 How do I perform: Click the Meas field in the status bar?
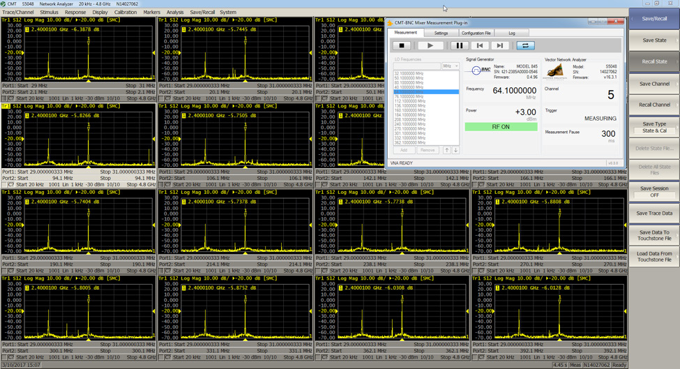click(575, 365)
